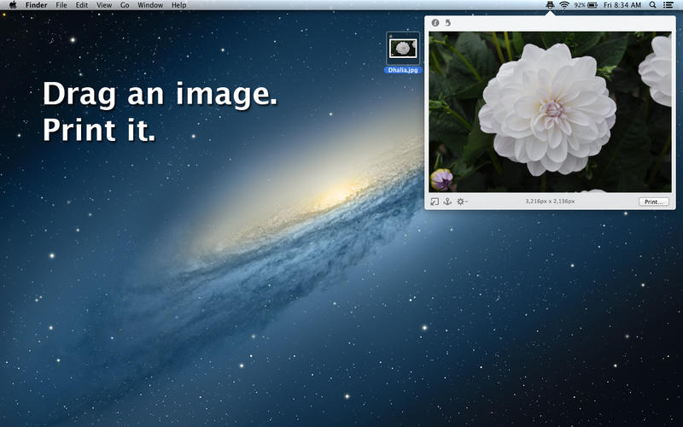Open the Edit menu
Viewport: 683px width, 427px height.
coord(81,5)
